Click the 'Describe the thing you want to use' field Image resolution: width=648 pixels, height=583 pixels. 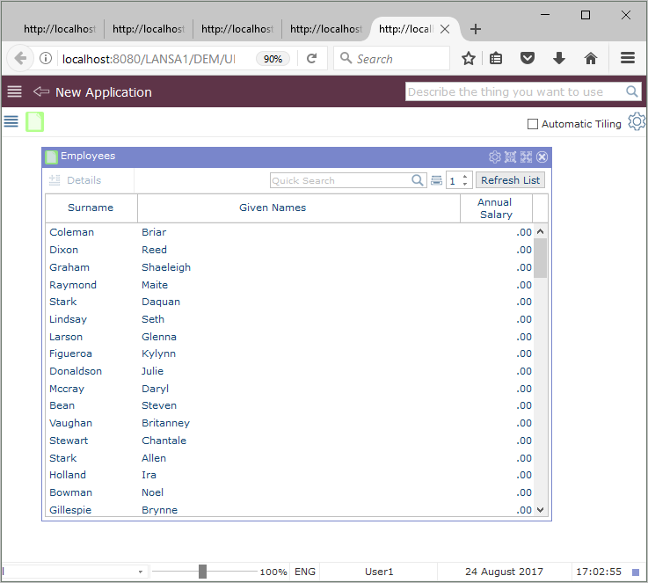(x=515, y=91)
